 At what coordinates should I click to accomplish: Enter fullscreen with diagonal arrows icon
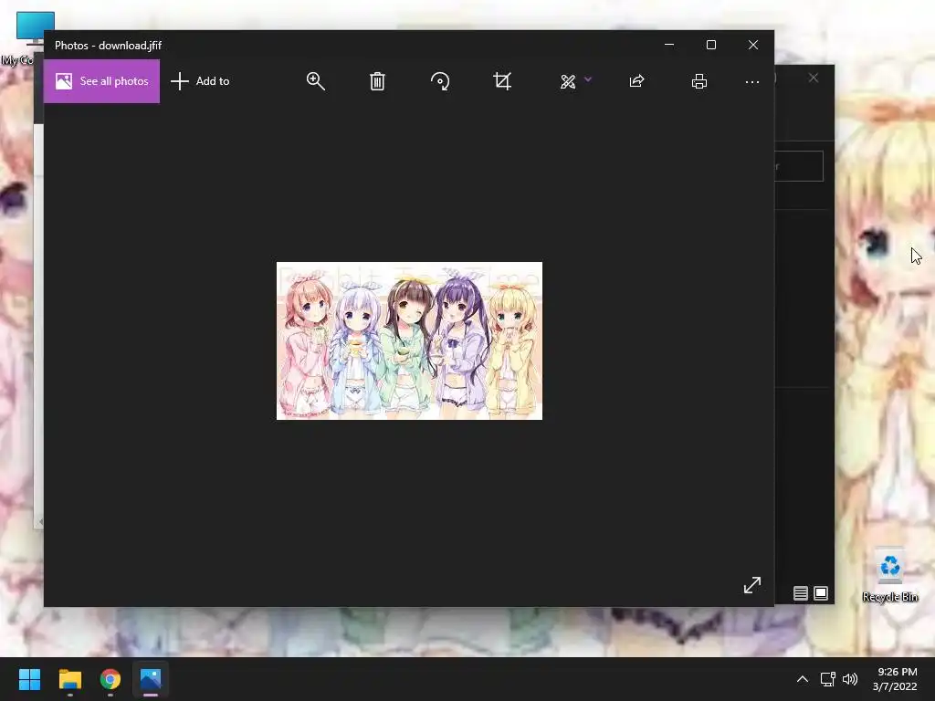click(x=752, y=585)
